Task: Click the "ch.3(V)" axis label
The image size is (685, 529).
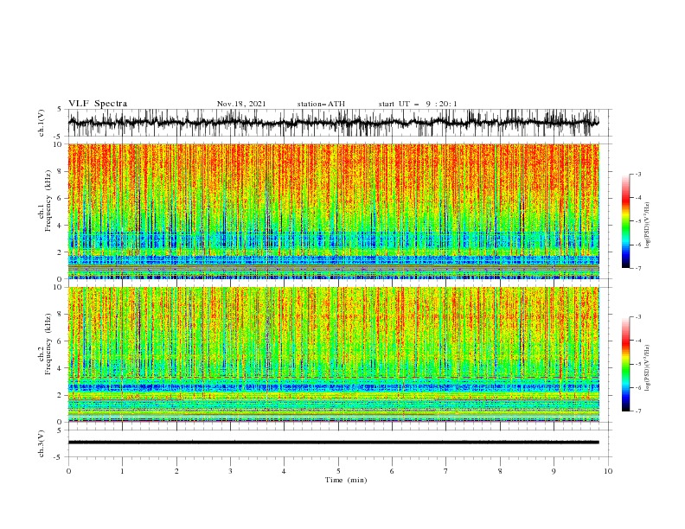Action: point(42,443)
